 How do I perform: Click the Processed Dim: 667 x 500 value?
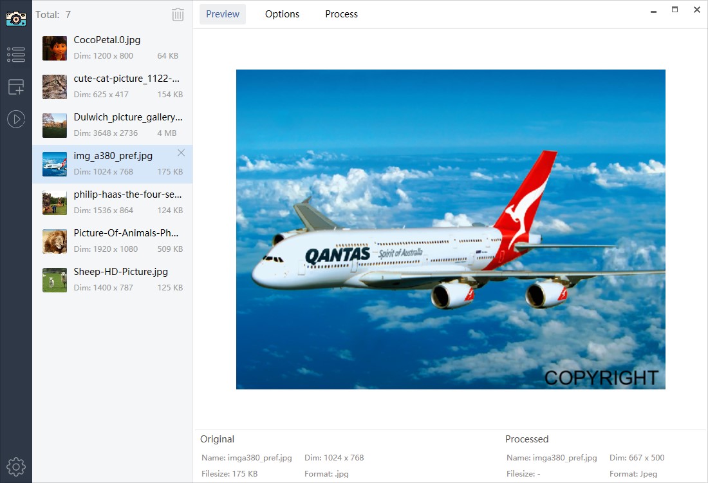(637, 458)
